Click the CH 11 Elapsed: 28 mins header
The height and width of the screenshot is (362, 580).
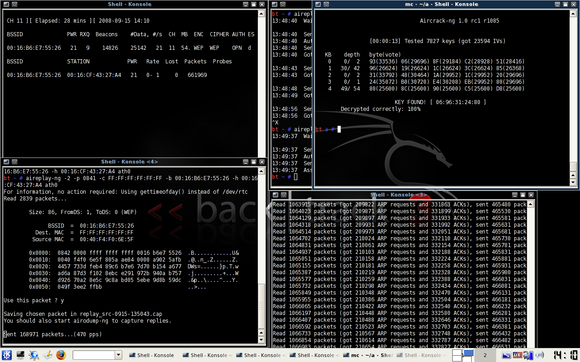(78, 21)
